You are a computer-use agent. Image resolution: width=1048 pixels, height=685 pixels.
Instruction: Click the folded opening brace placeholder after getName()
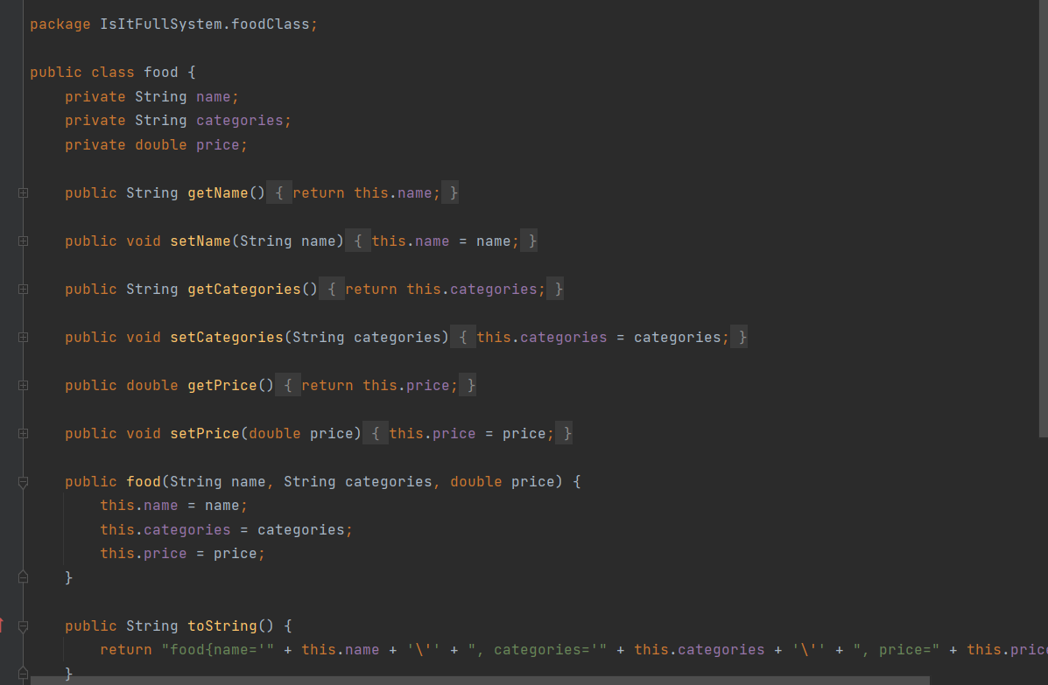pos(279,193)
